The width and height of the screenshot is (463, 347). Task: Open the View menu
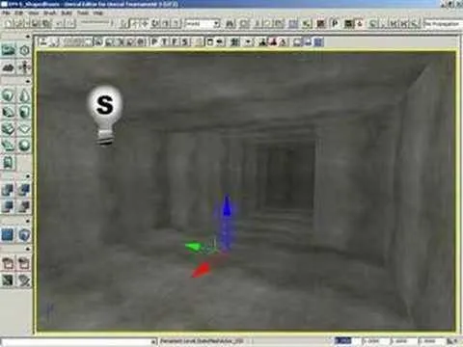pyautogui.click(x=34, y=13)
